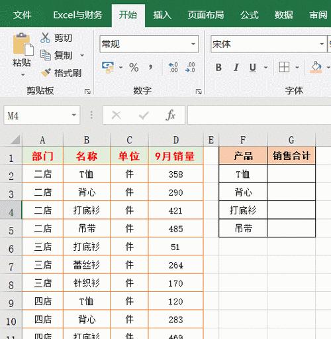Select column D header
The image size is (331, 339).
coord(175,140)
